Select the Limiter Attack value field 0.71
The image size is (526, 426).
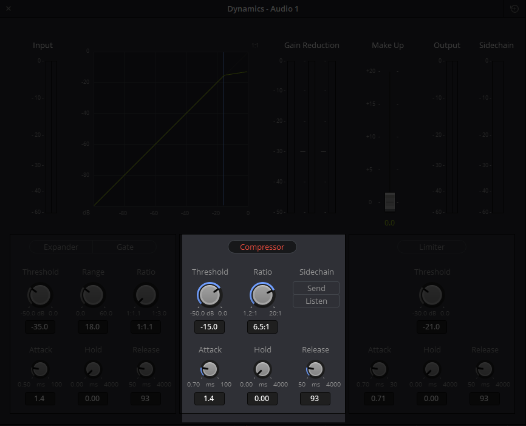[x=379, y=399]
